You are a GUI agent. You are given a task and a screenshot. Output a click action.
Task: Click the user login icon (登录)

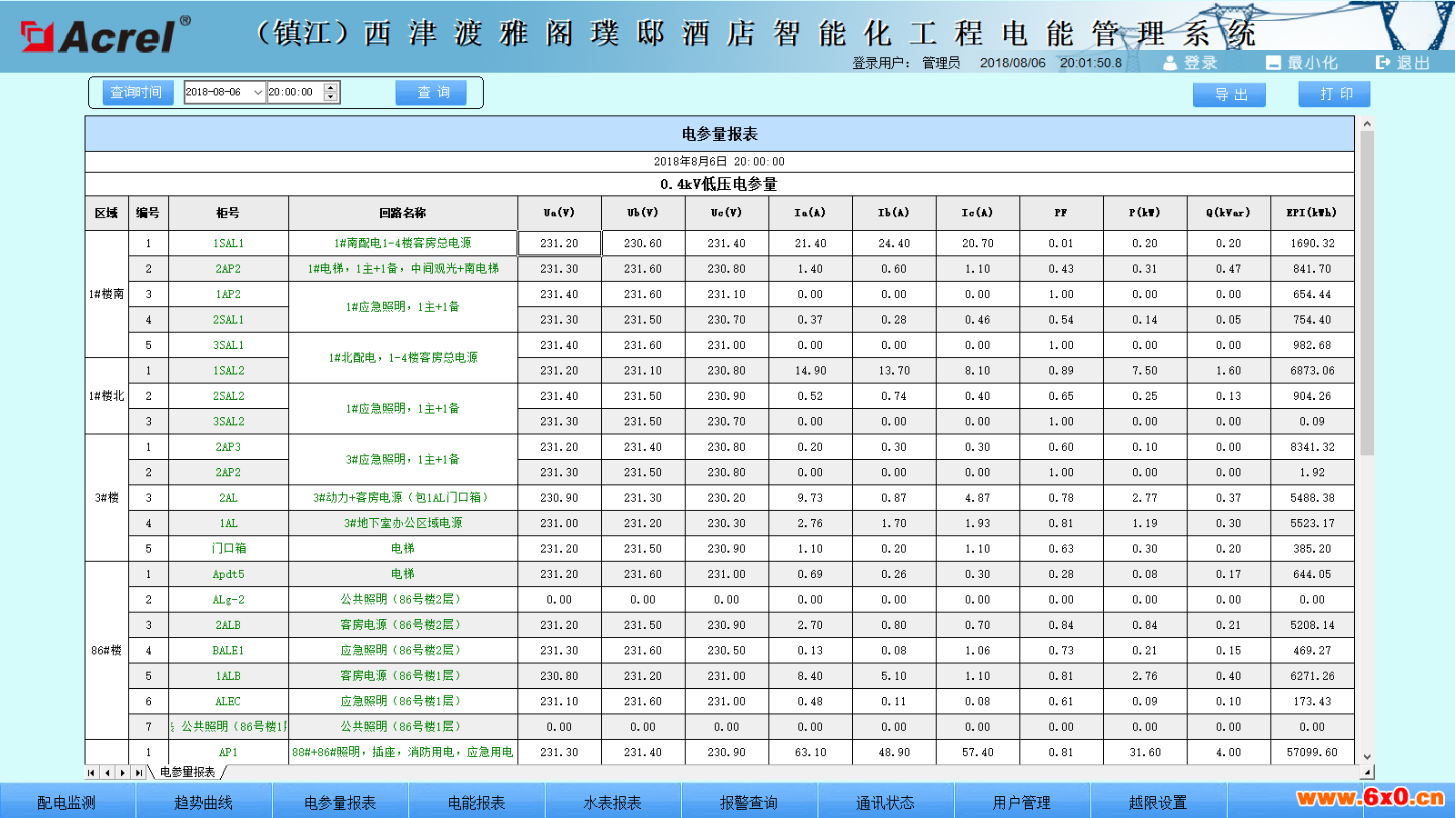(1170, 63)
